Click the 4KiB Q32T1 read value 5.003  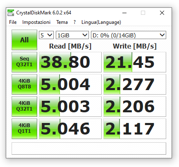[x=70, y=107]
